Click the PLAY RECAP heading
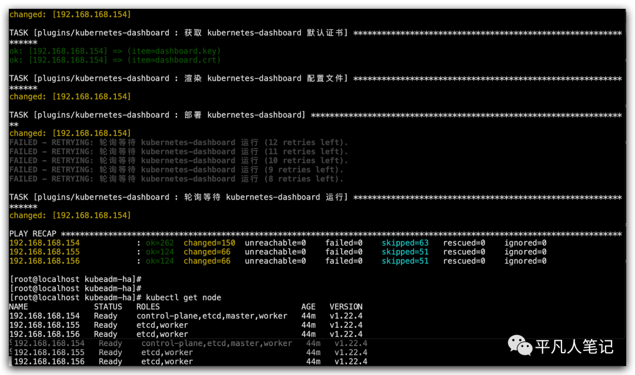Viewport: 635px width, 375px height. 33,234
